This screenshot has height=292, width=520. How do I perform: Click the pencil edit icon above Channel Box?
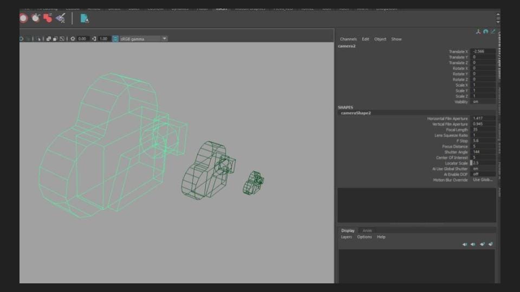coord(493,31)
